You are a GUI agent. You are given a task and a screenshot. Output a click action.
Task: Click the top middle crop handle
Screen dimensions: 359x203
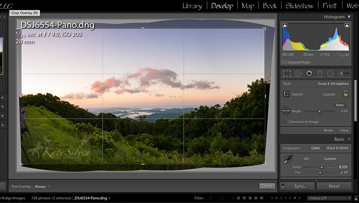(x=143, y=28)
